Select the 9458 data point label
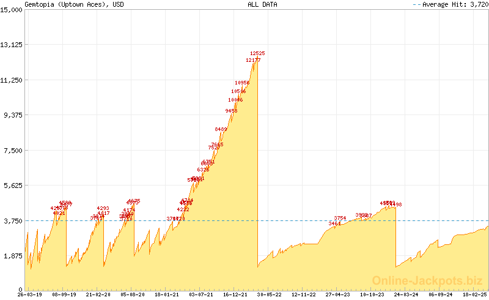Image resolution: width=489 pixels, height=300 pixels. coord(231,111)
